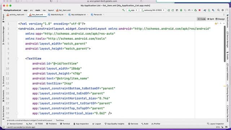Click the tool window quick-access icon bottom-left

click(x=4, y=127)
